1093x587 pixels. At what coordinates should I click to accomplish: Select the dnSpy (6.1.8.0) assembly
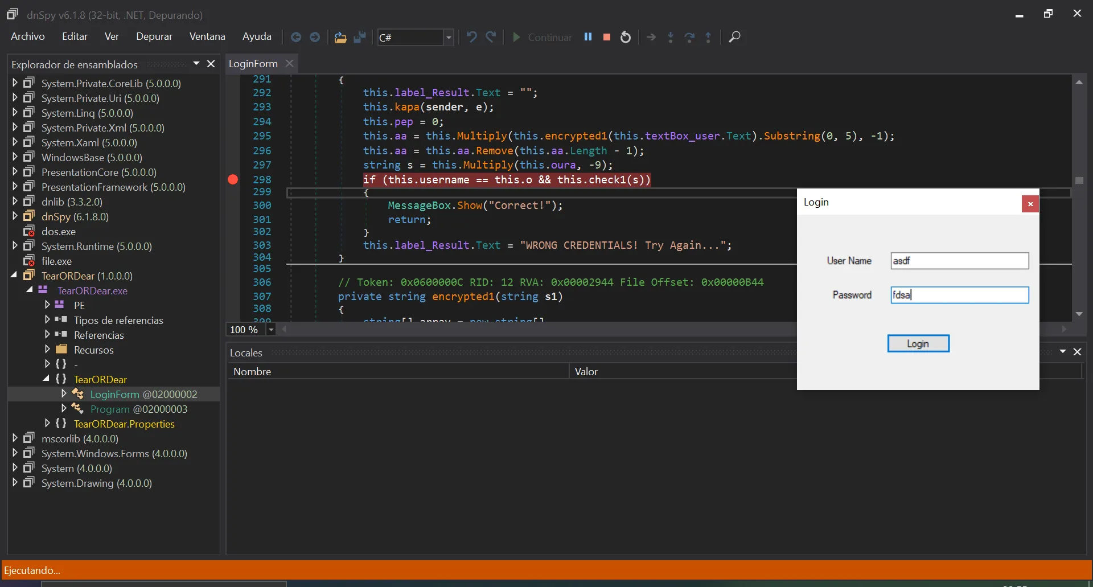click(x=75, y=217)
